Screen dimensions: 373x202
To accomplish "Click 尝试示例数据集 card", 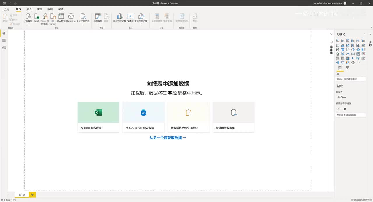I will pos(234,117).
